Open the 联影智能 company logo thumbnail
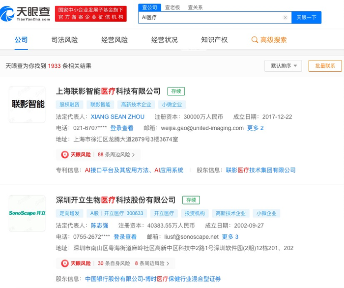The width and height of the screenshot is (344, 288). [x=27, y=104]
